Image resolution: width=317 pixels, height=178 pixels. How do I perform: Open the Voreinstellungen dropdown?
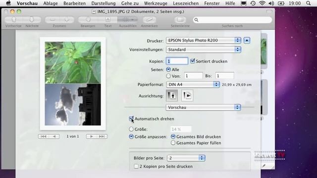click(204, 49)
